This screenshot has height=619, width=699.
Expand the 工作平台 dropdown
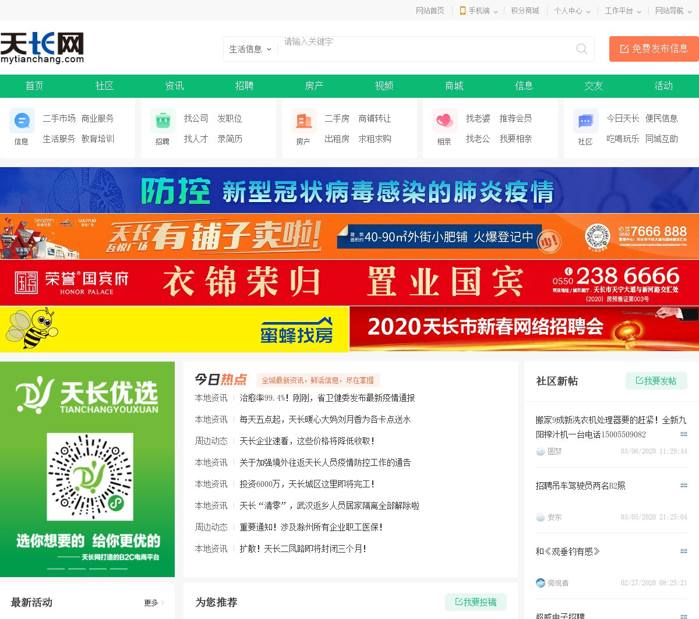pyautogui.click(x=639, y=11)
